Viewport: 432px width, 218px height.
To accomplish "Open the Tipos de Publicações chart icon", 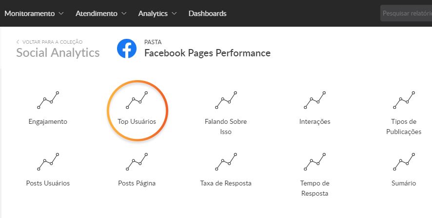I will coord(404,100).
